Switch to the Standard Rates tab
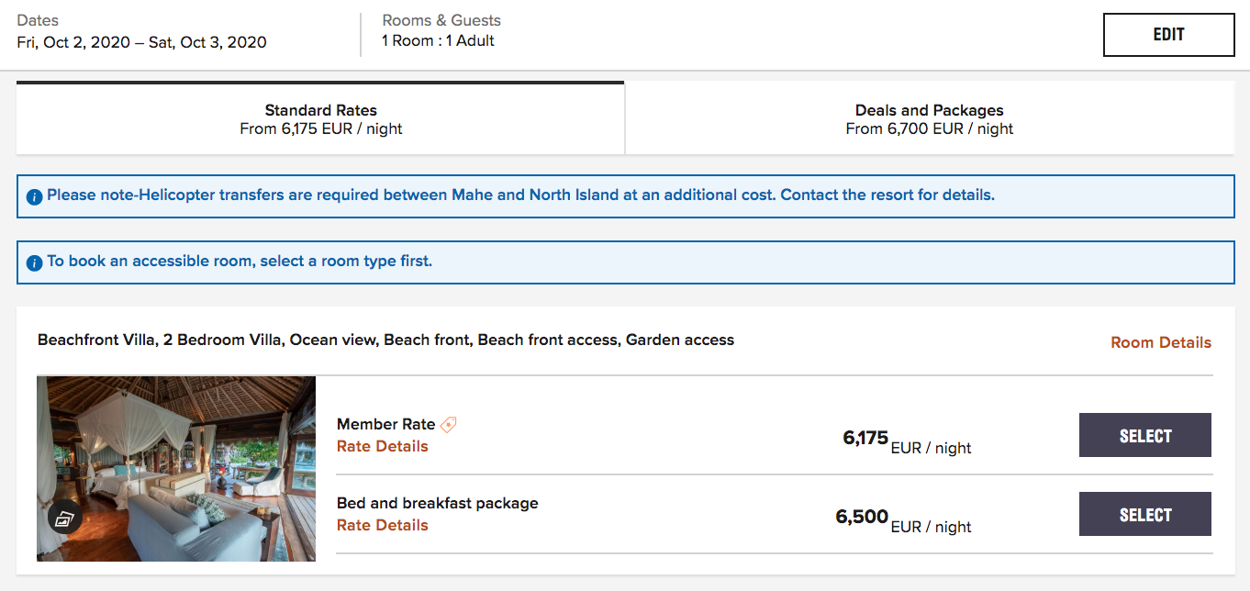 pyautogui.click(x=320, y=119)
